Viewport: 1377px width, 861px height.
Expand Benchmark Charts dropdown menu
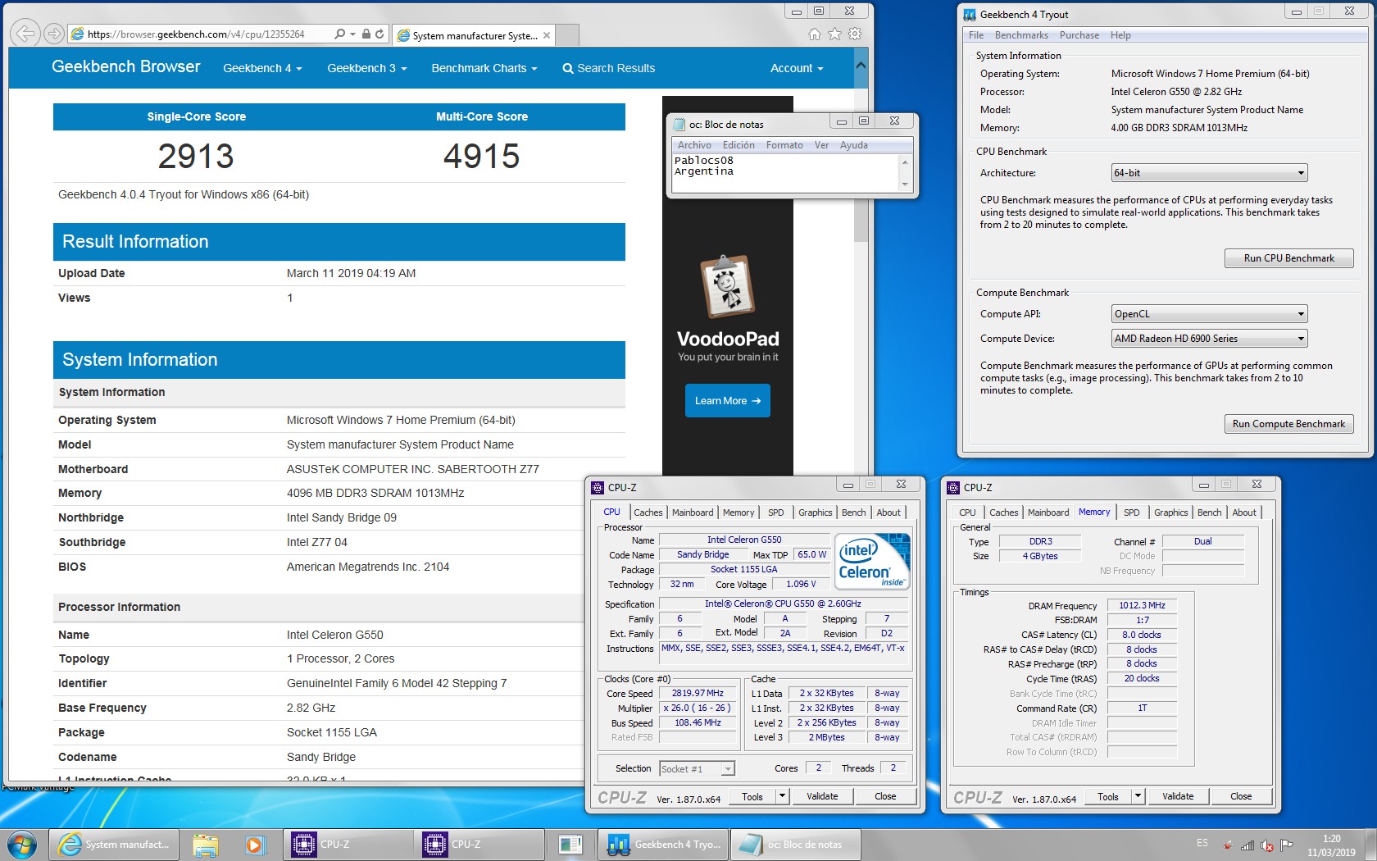(484, 68)
